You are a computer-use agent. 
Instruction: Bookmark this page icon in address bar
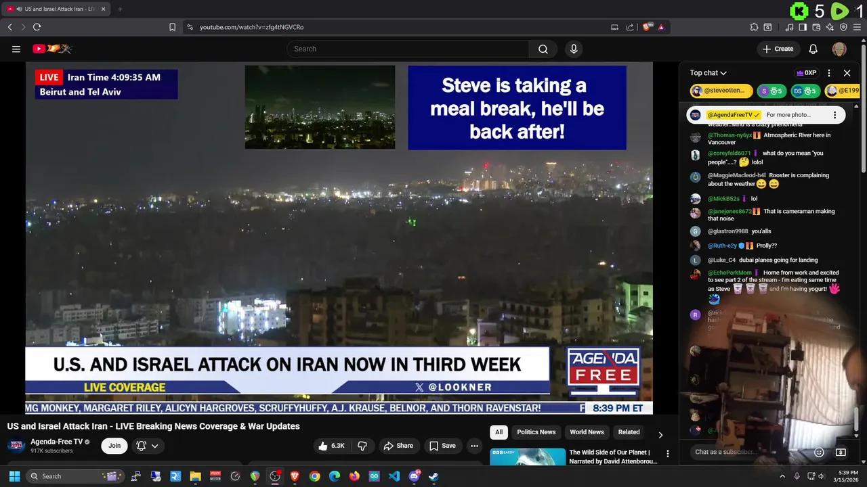click(x=172, y=27)
